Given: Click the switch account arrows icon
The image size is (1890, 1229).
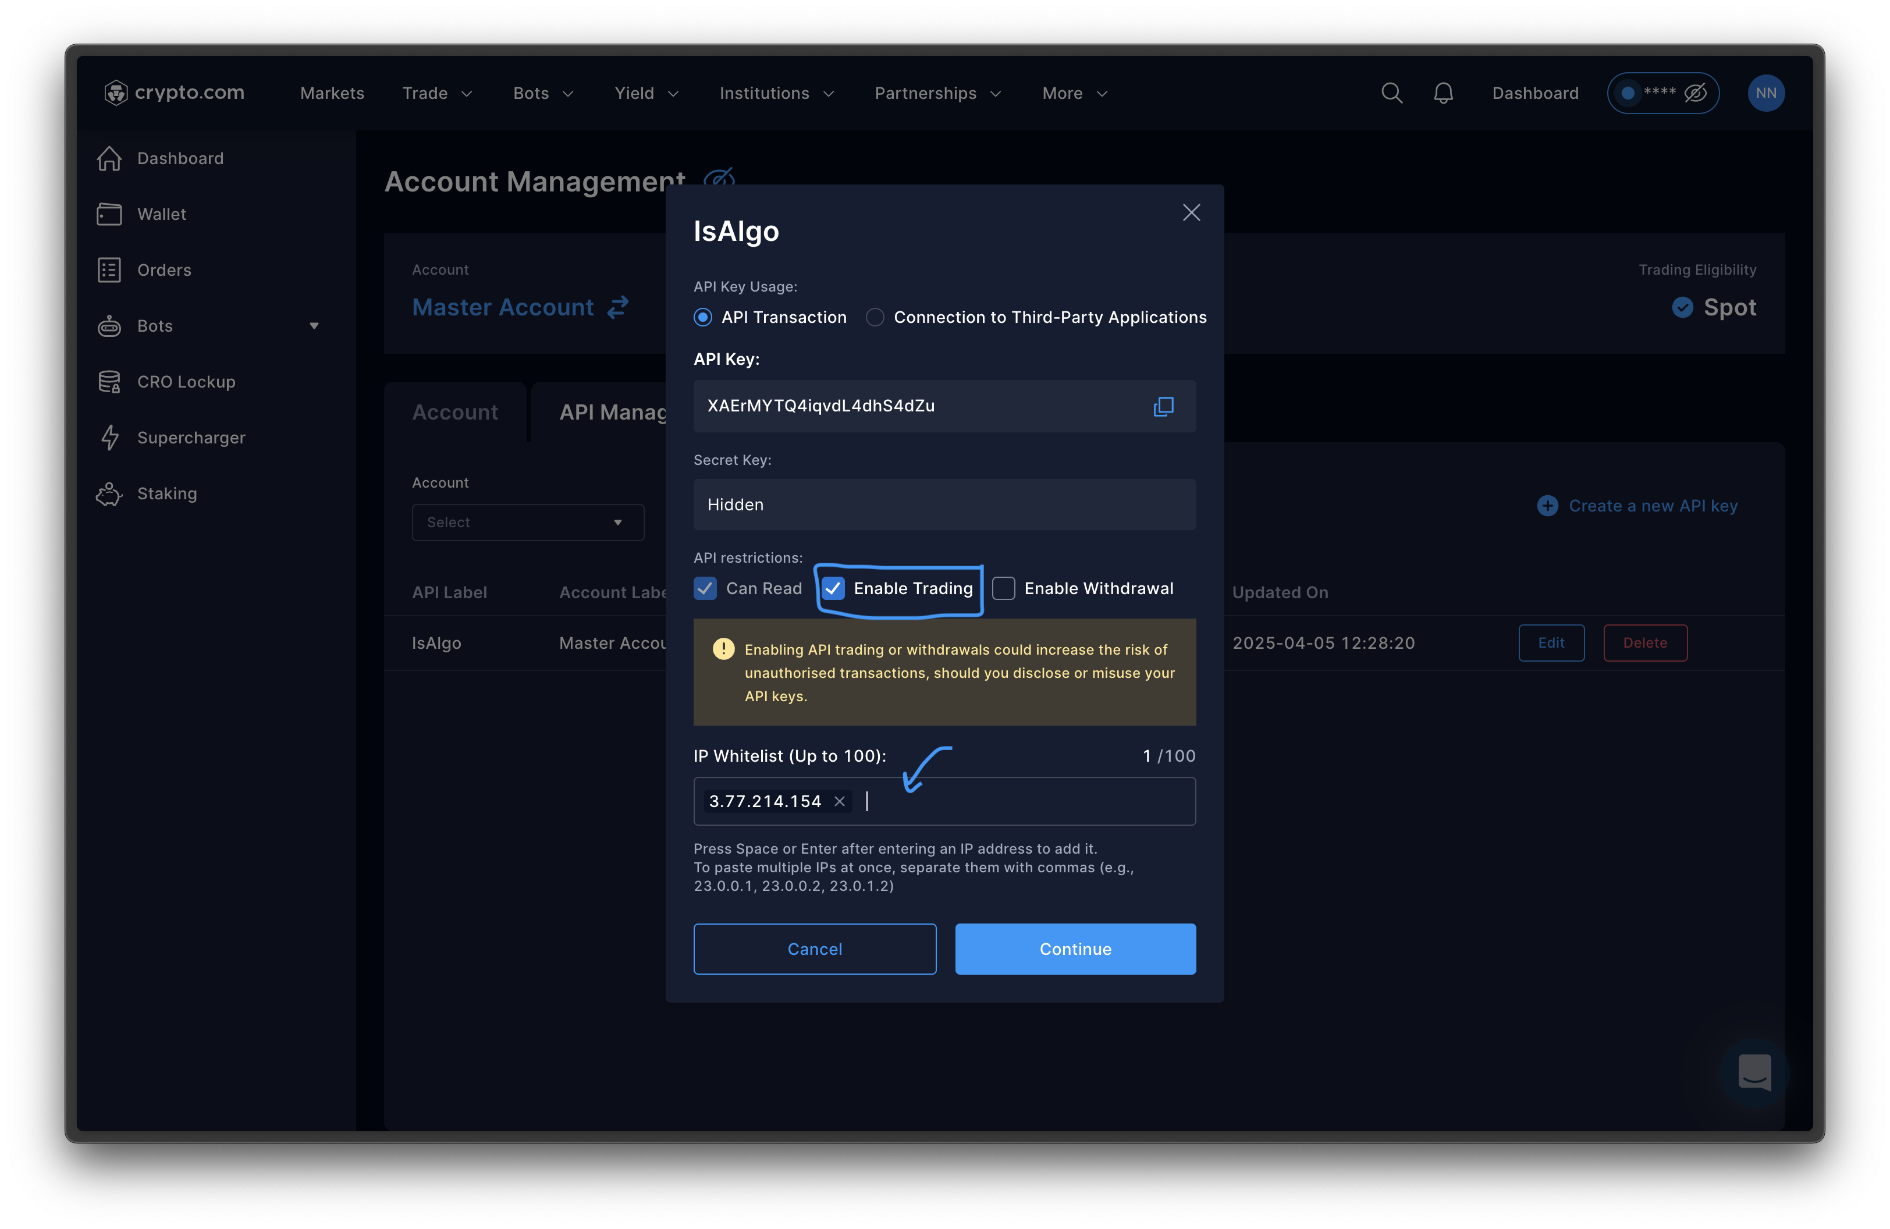Looking at the screenshot, I should pos(618,307).
